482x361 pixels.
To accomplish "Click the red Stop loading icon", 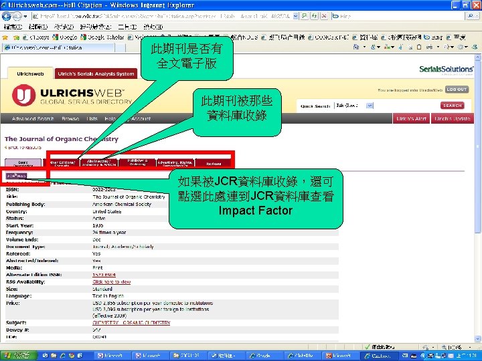I will click(324, 16).
